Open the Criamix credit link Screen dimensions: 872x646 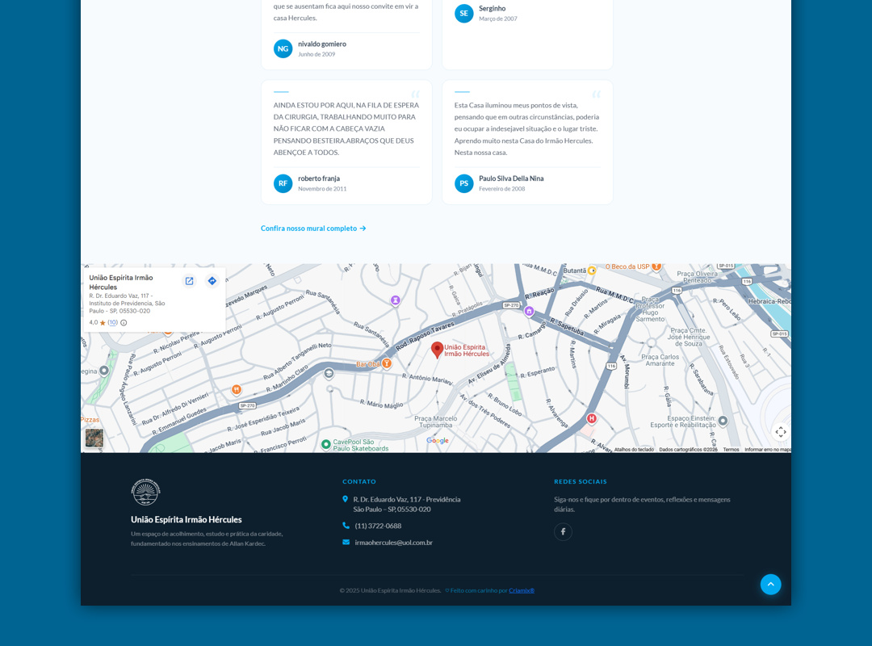522,590
